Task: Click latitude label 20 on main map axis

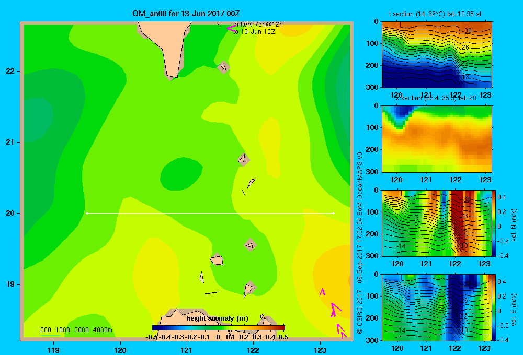Action: 10,213
